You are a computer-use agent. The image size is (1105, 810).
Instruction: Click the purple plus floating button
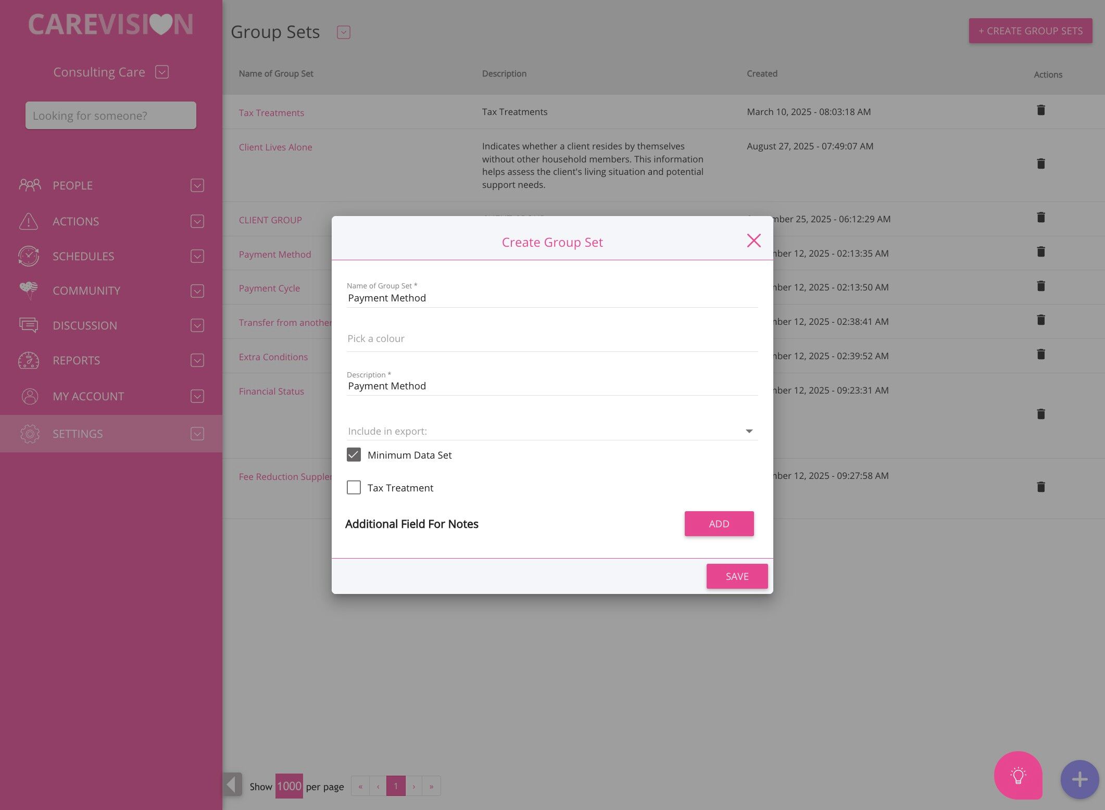click(x=1079, y=779)
